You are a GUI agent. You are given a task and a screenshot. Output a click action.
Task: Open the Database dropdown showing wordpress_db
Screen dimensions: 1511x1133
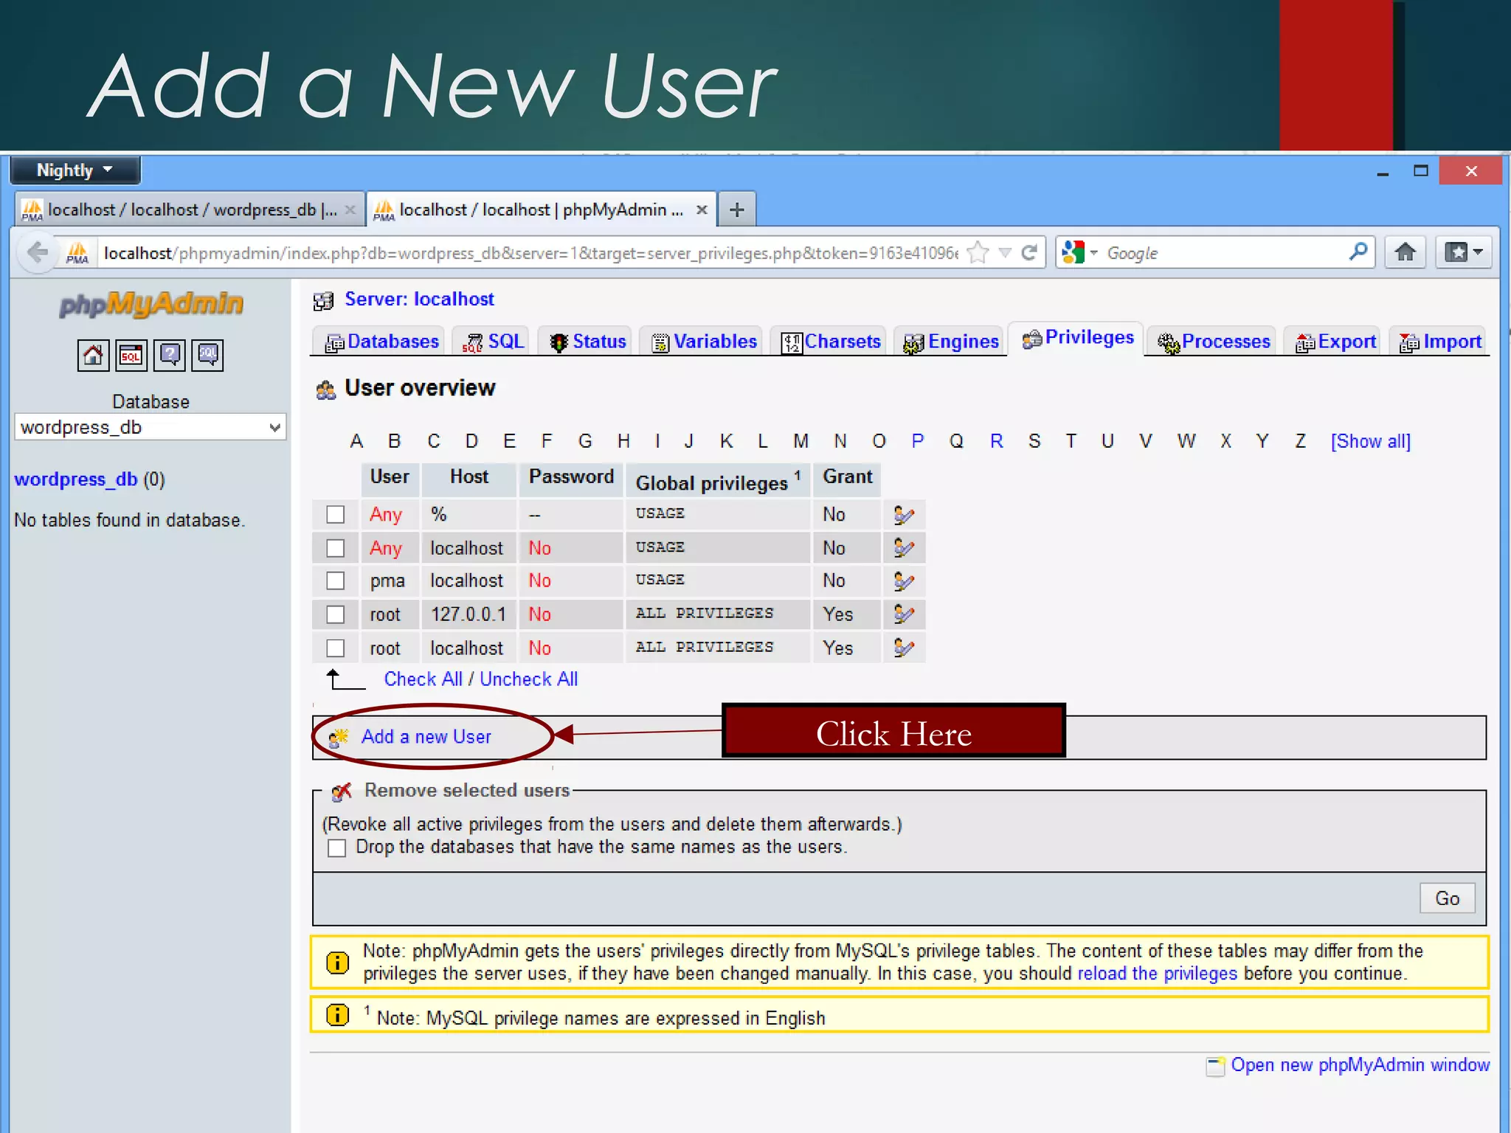(151, 427)
